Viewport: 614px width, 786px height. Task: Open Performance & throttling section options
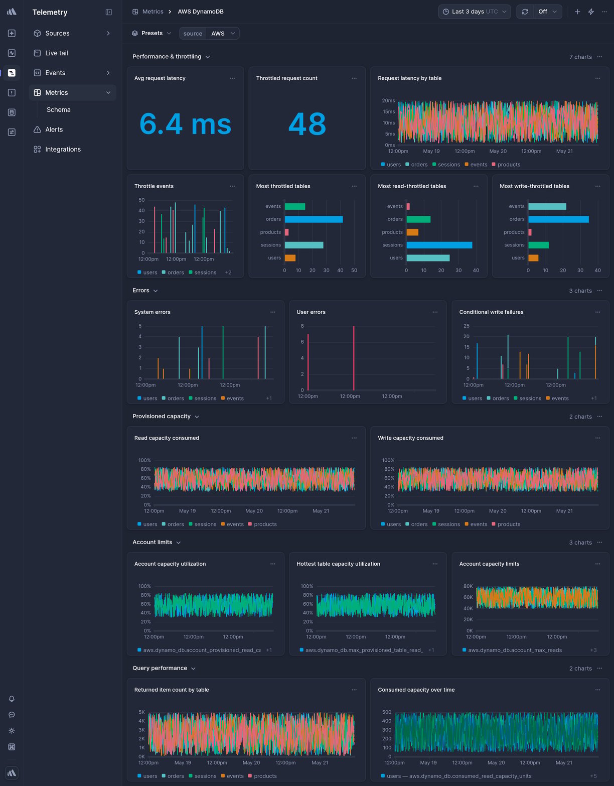point(599,57)
